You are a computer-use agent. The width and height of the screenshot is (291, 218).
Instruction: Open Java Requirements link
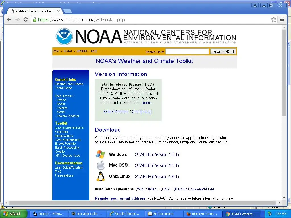[68, 140]
